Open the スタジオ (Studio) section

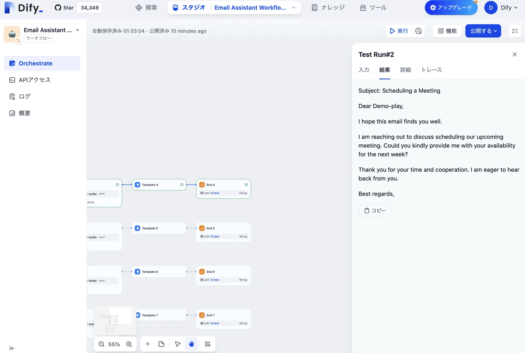pos(189,7)
